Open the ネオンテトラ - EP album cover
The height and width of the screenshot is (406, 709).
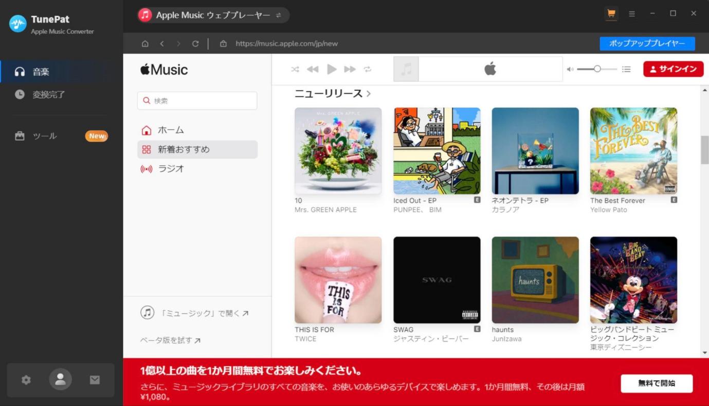[x=535, y=151]
